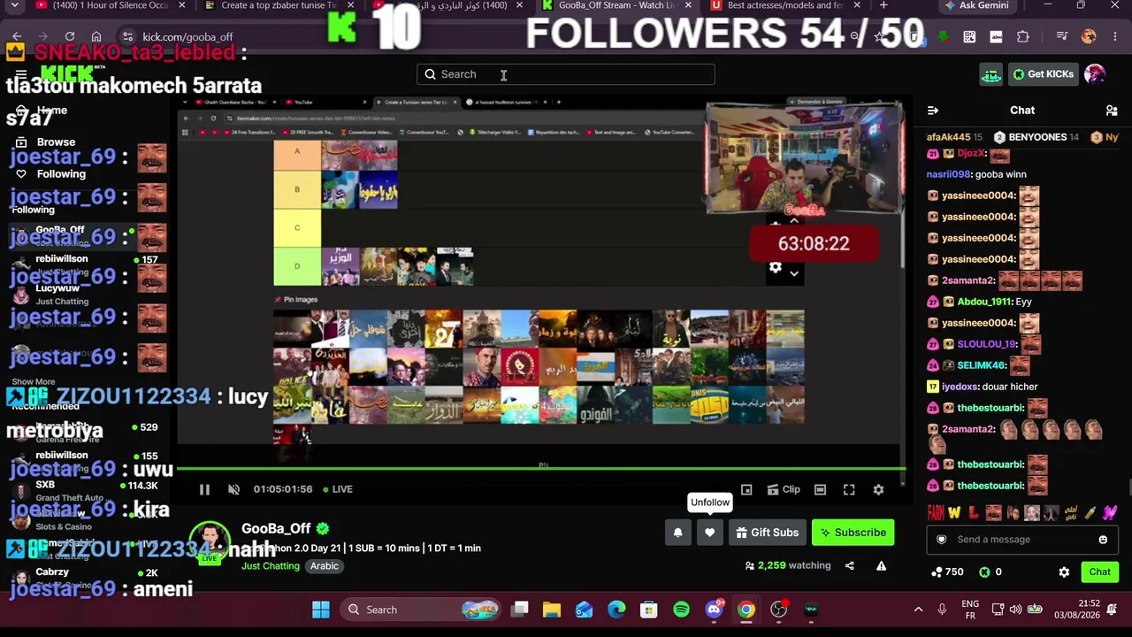Open Discord from the taskbar
The image size is (1132, 637).
(x=714, y=610)
